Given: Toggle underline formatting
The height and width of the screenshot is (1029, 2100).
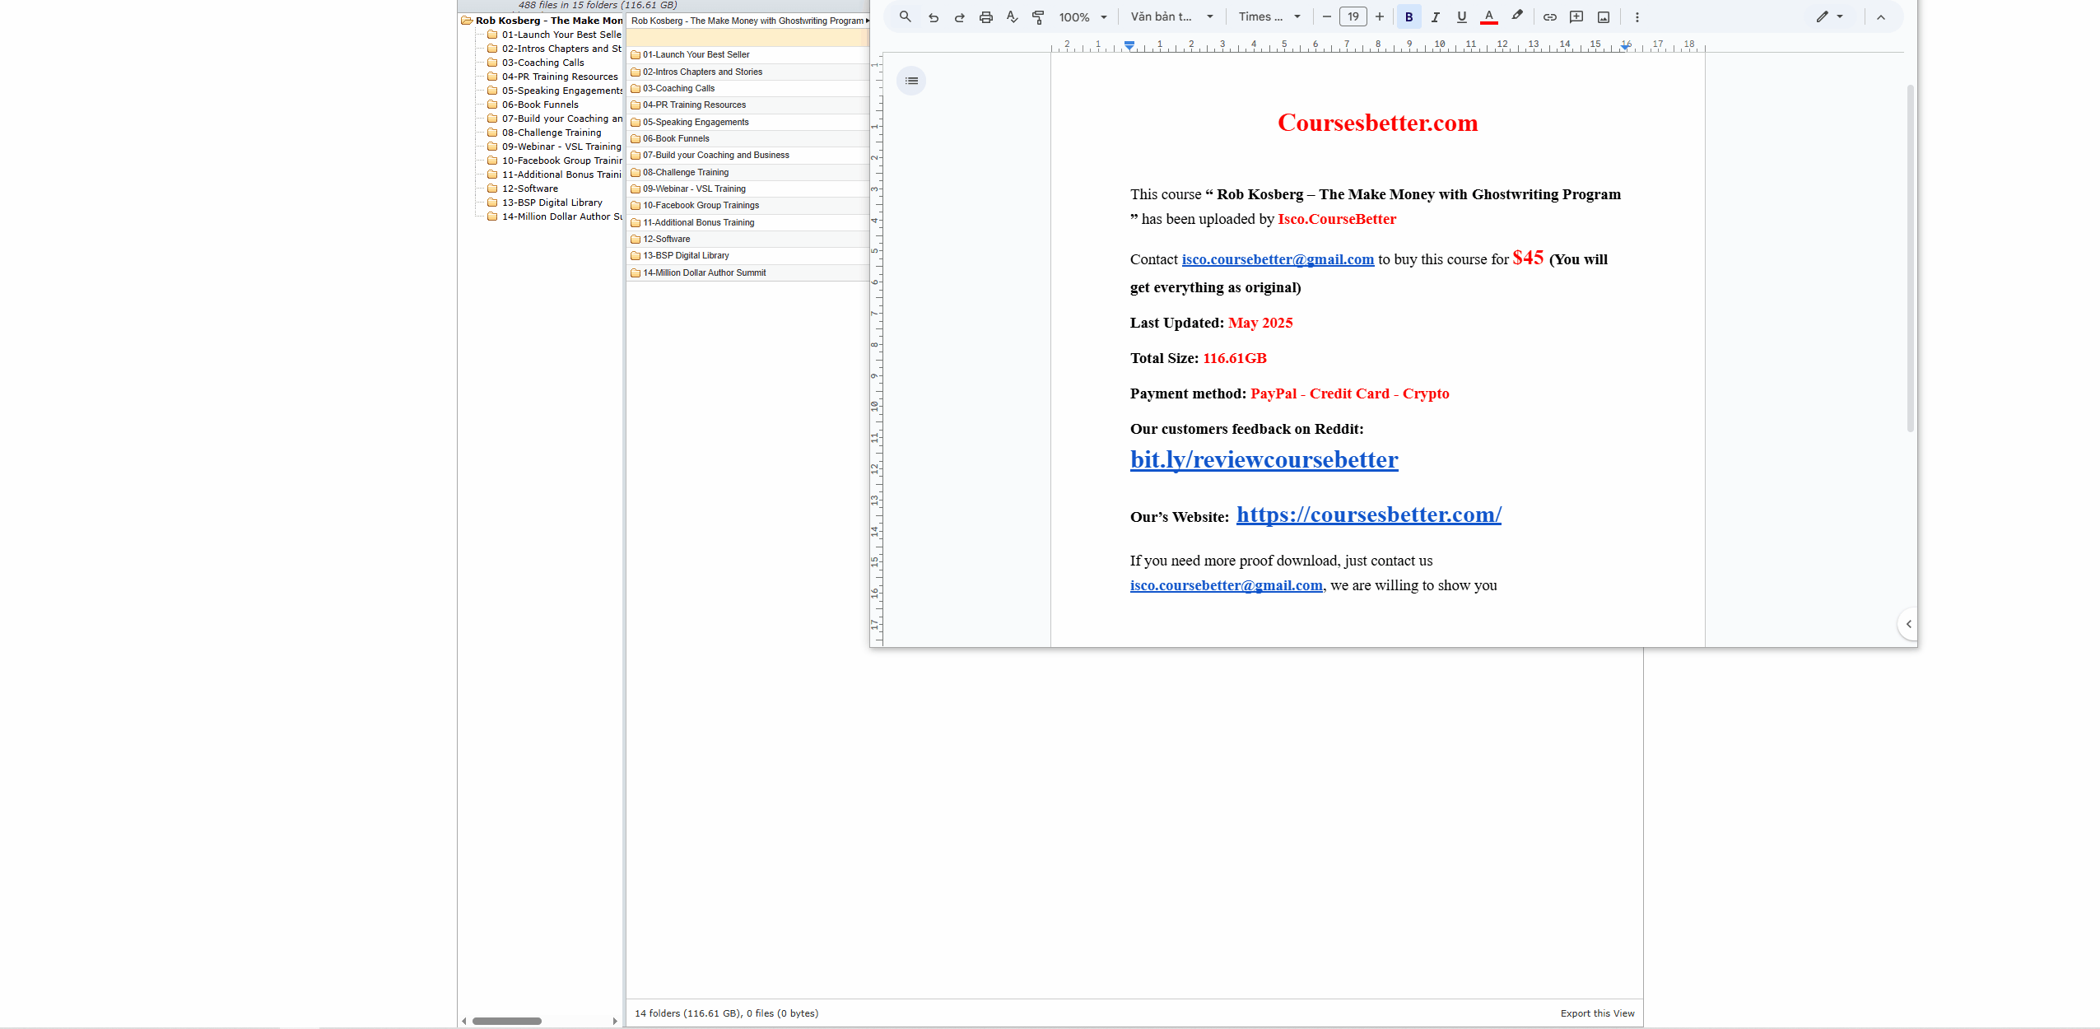Looking at the screenshot, I should [x=1462, y=16].
